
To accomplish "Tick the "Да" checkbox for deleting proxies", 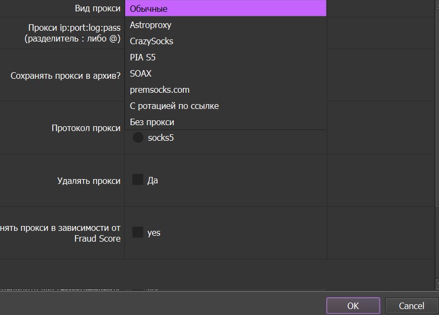I will pos(138,180).
